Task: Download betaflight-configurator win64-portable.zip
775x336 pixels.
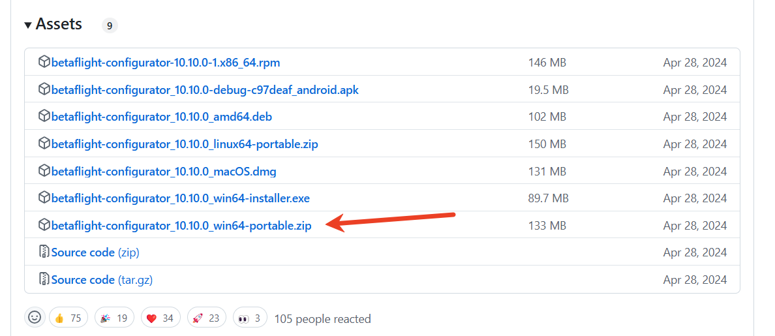Action: tap(181, 226)
